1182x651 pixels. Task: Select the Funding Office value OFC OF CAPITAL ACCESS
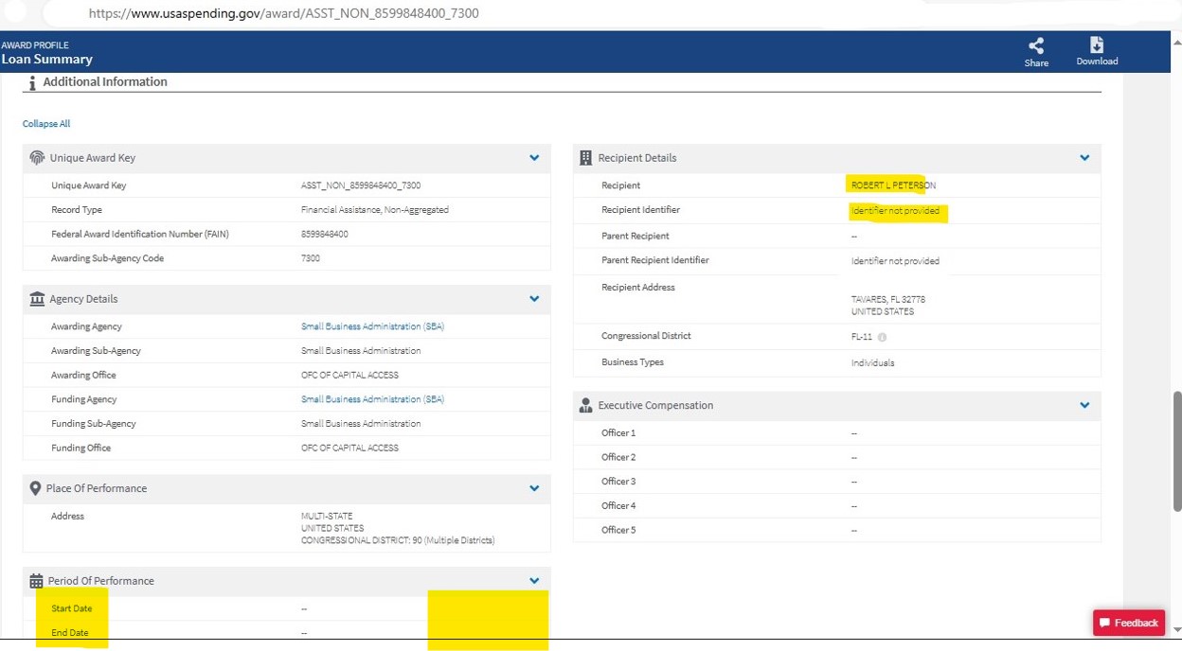tap(349, 449)
